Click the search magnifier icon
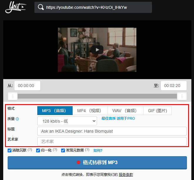Viewport: 194px width, 180px height. tap(41, 7)
